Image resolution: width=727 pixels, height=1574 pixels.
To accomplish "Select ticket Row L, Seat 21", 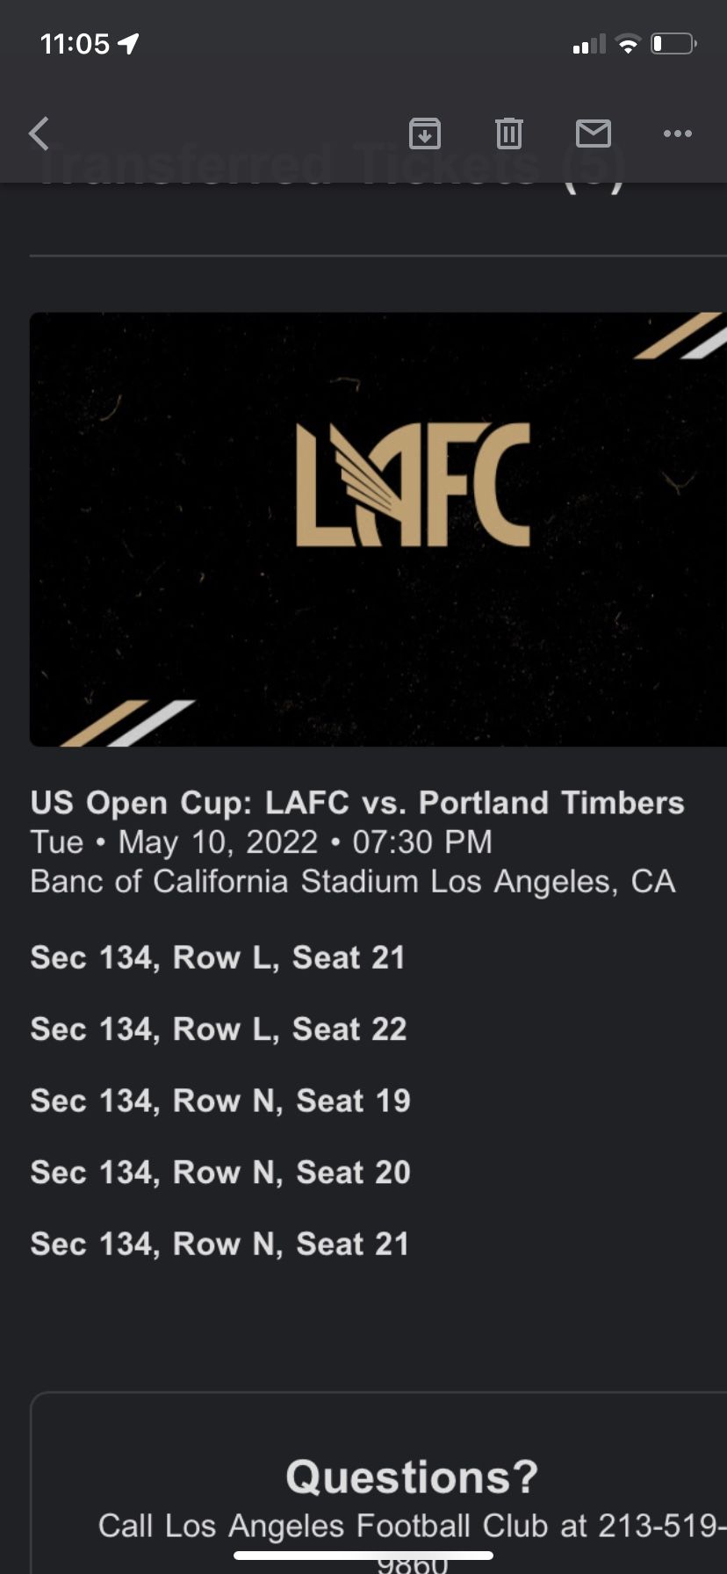I will pos(218,957).
